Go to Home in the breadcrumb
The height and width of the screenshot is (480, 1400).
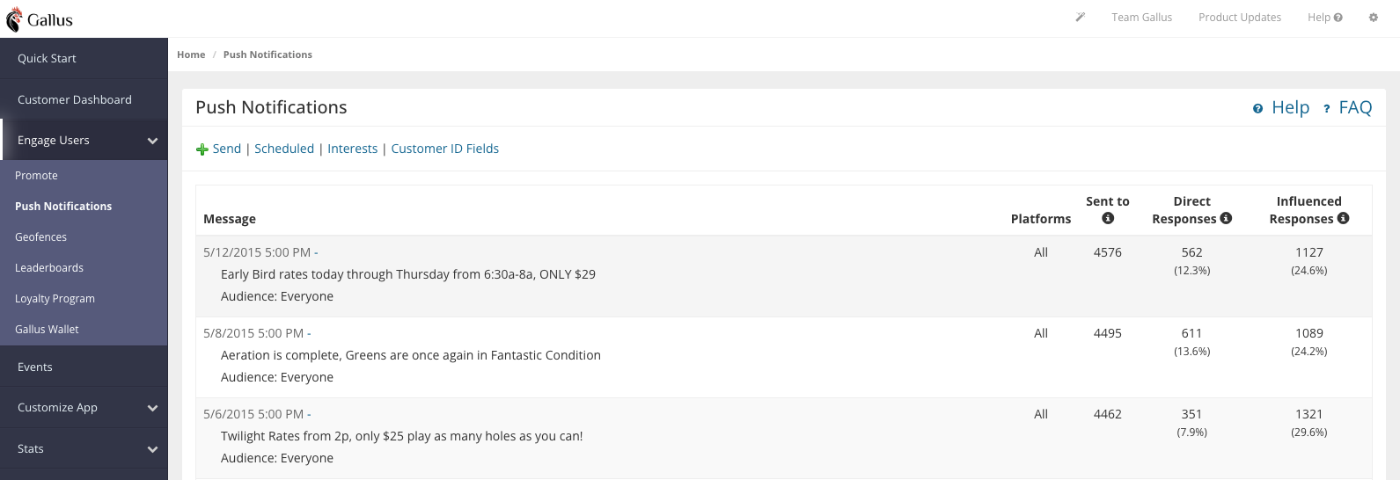click(x=191, y=55)
